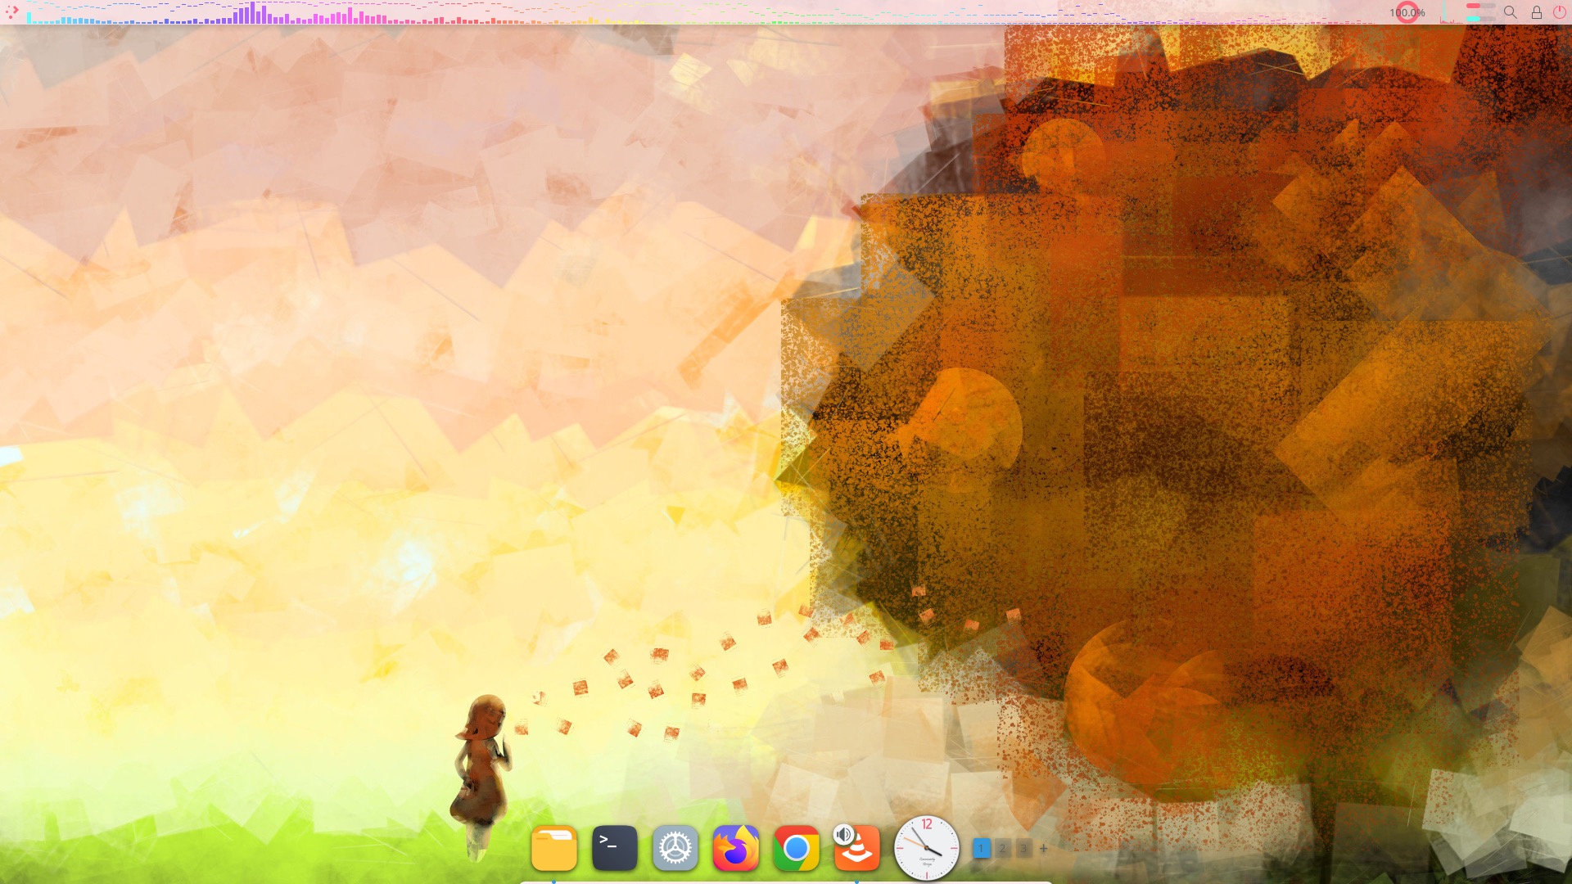Add a new virtual desktop
Image resolution: width=1572 pixels, height=884 pixels.
1044,849
